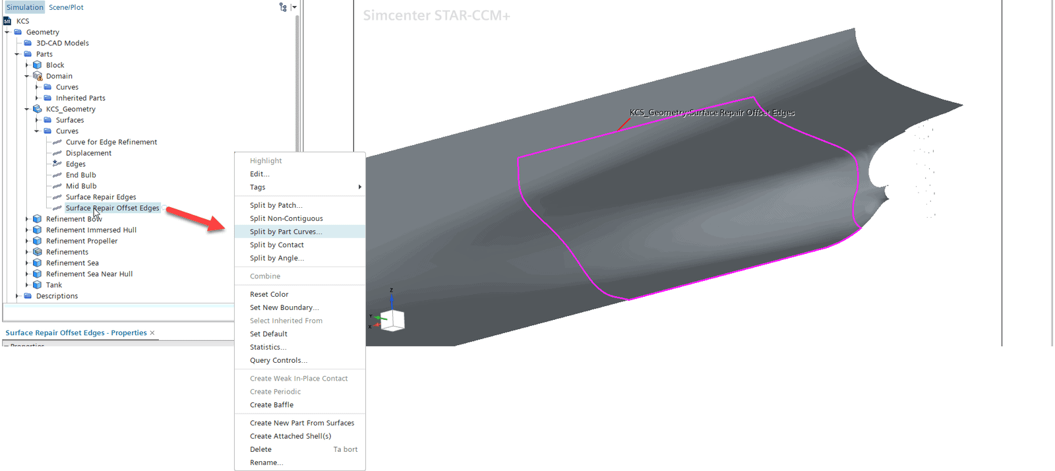Image resolution: width=1055 pixels, height=471 pixels.
Task: Choose Rename... in the context menu
Action: [300, 462]
